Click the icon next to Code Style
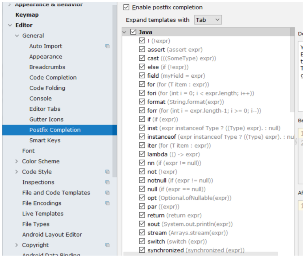Screen dimensions: 307x257 tap(108, 171)
